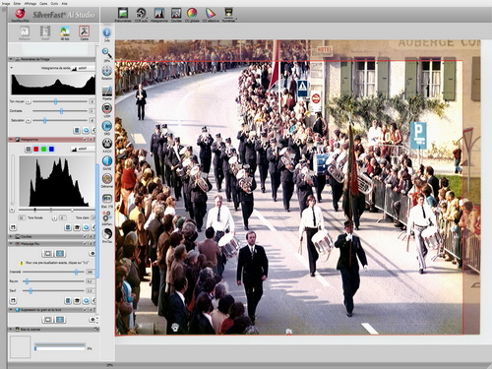Toggle the Courbes panel checkmark

[x=86, y=236]
